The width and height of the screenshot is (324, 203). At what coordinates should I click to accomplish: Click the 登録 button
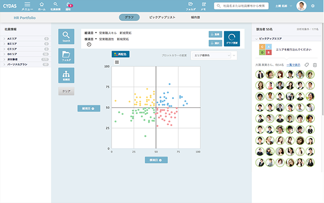[x=215, y=34]
